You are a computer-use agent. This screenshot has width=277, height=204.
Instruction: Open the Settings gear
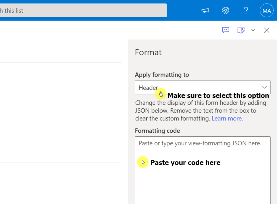click(226, 11)
